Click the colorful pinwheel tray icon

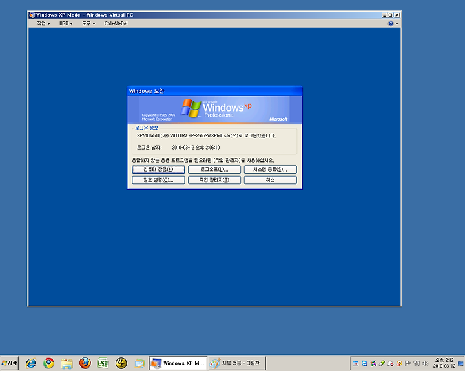pos(373,363)
